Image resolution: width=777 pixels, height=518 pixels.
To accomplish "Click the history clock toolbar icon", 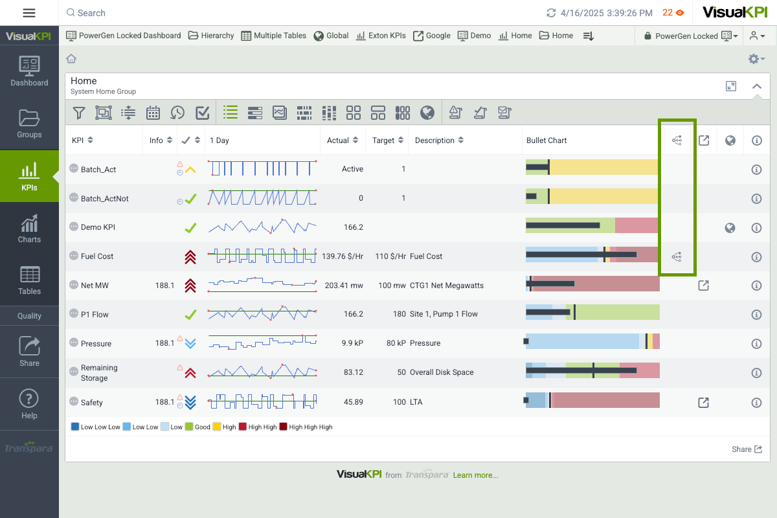I will 177,113.
